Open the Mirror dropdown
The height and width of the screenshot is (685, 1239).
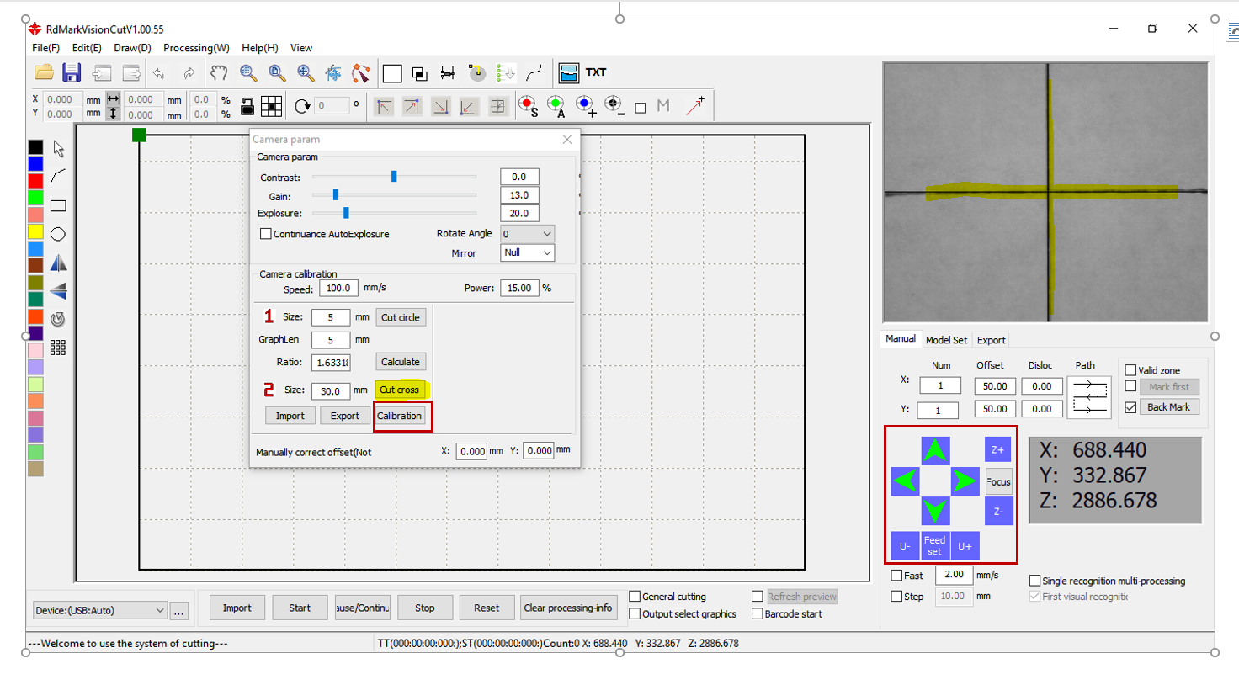(527, 253)
